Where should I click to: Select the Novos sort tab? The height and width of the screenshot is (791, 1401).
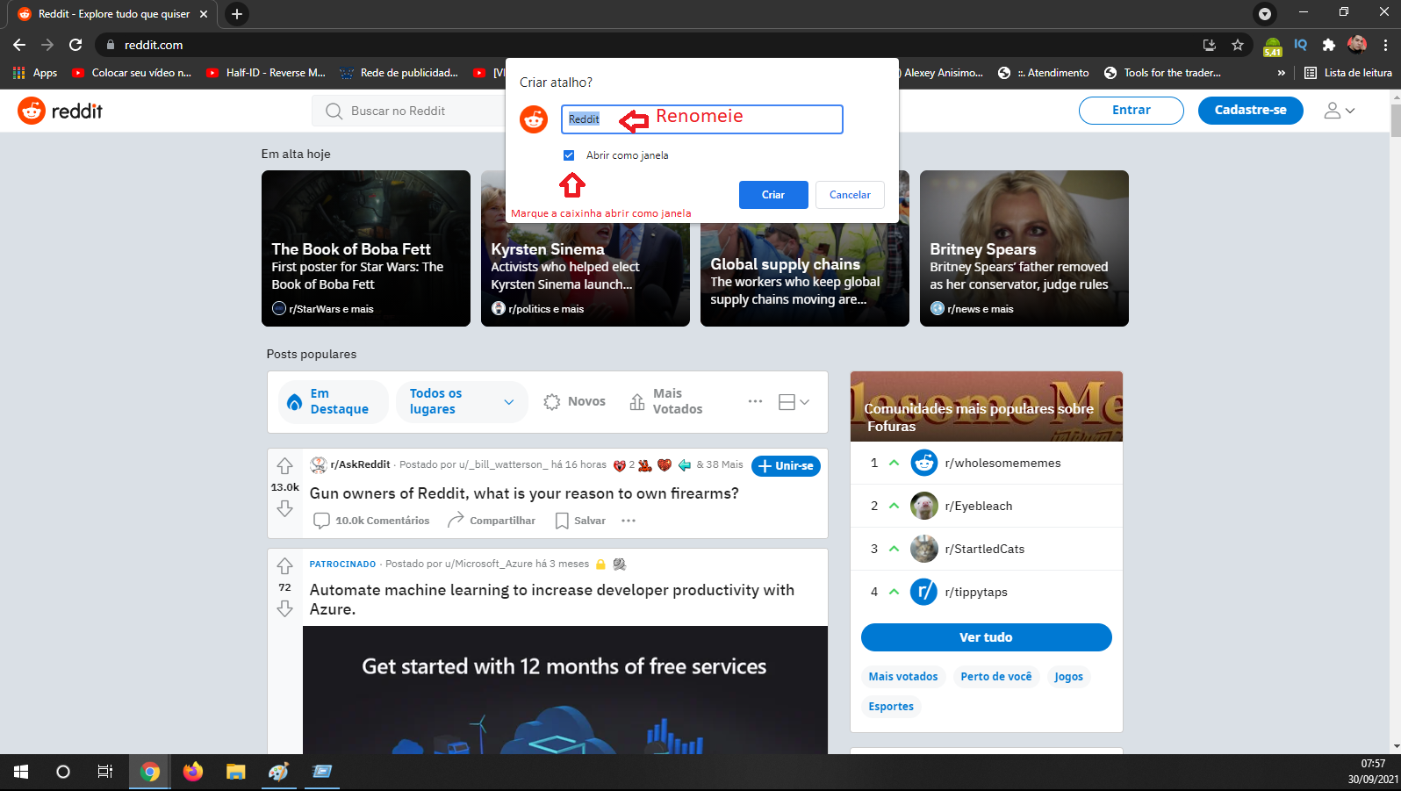[x=575, y=401]
